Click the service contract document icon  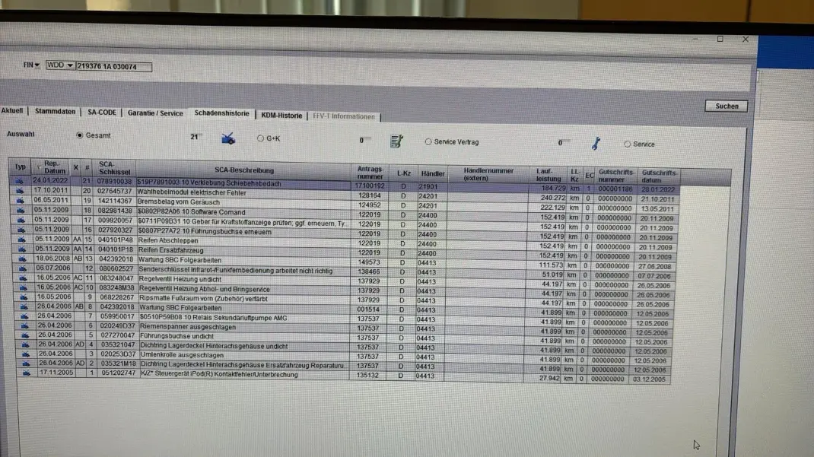click(396, 141)
